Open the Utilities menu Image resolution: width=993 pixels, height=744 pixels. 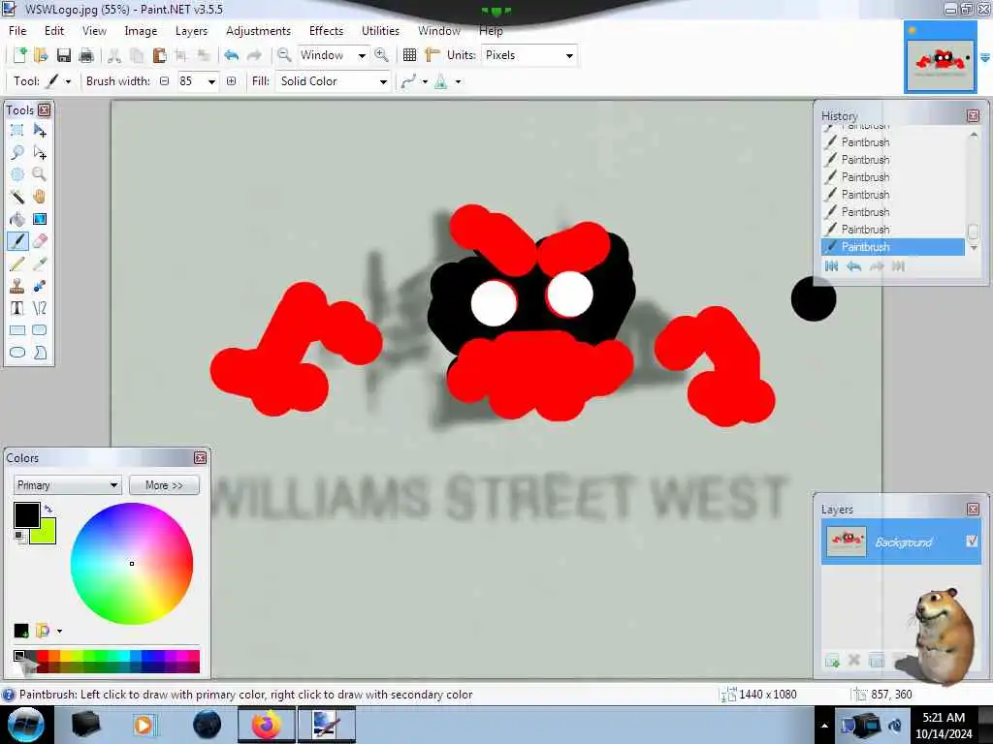(x=380, y=30)
